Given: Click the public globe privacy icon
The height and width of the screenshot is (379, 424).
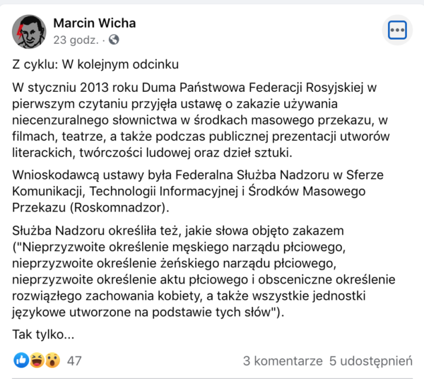Looking at the screenshot, I should coord(114,40).
